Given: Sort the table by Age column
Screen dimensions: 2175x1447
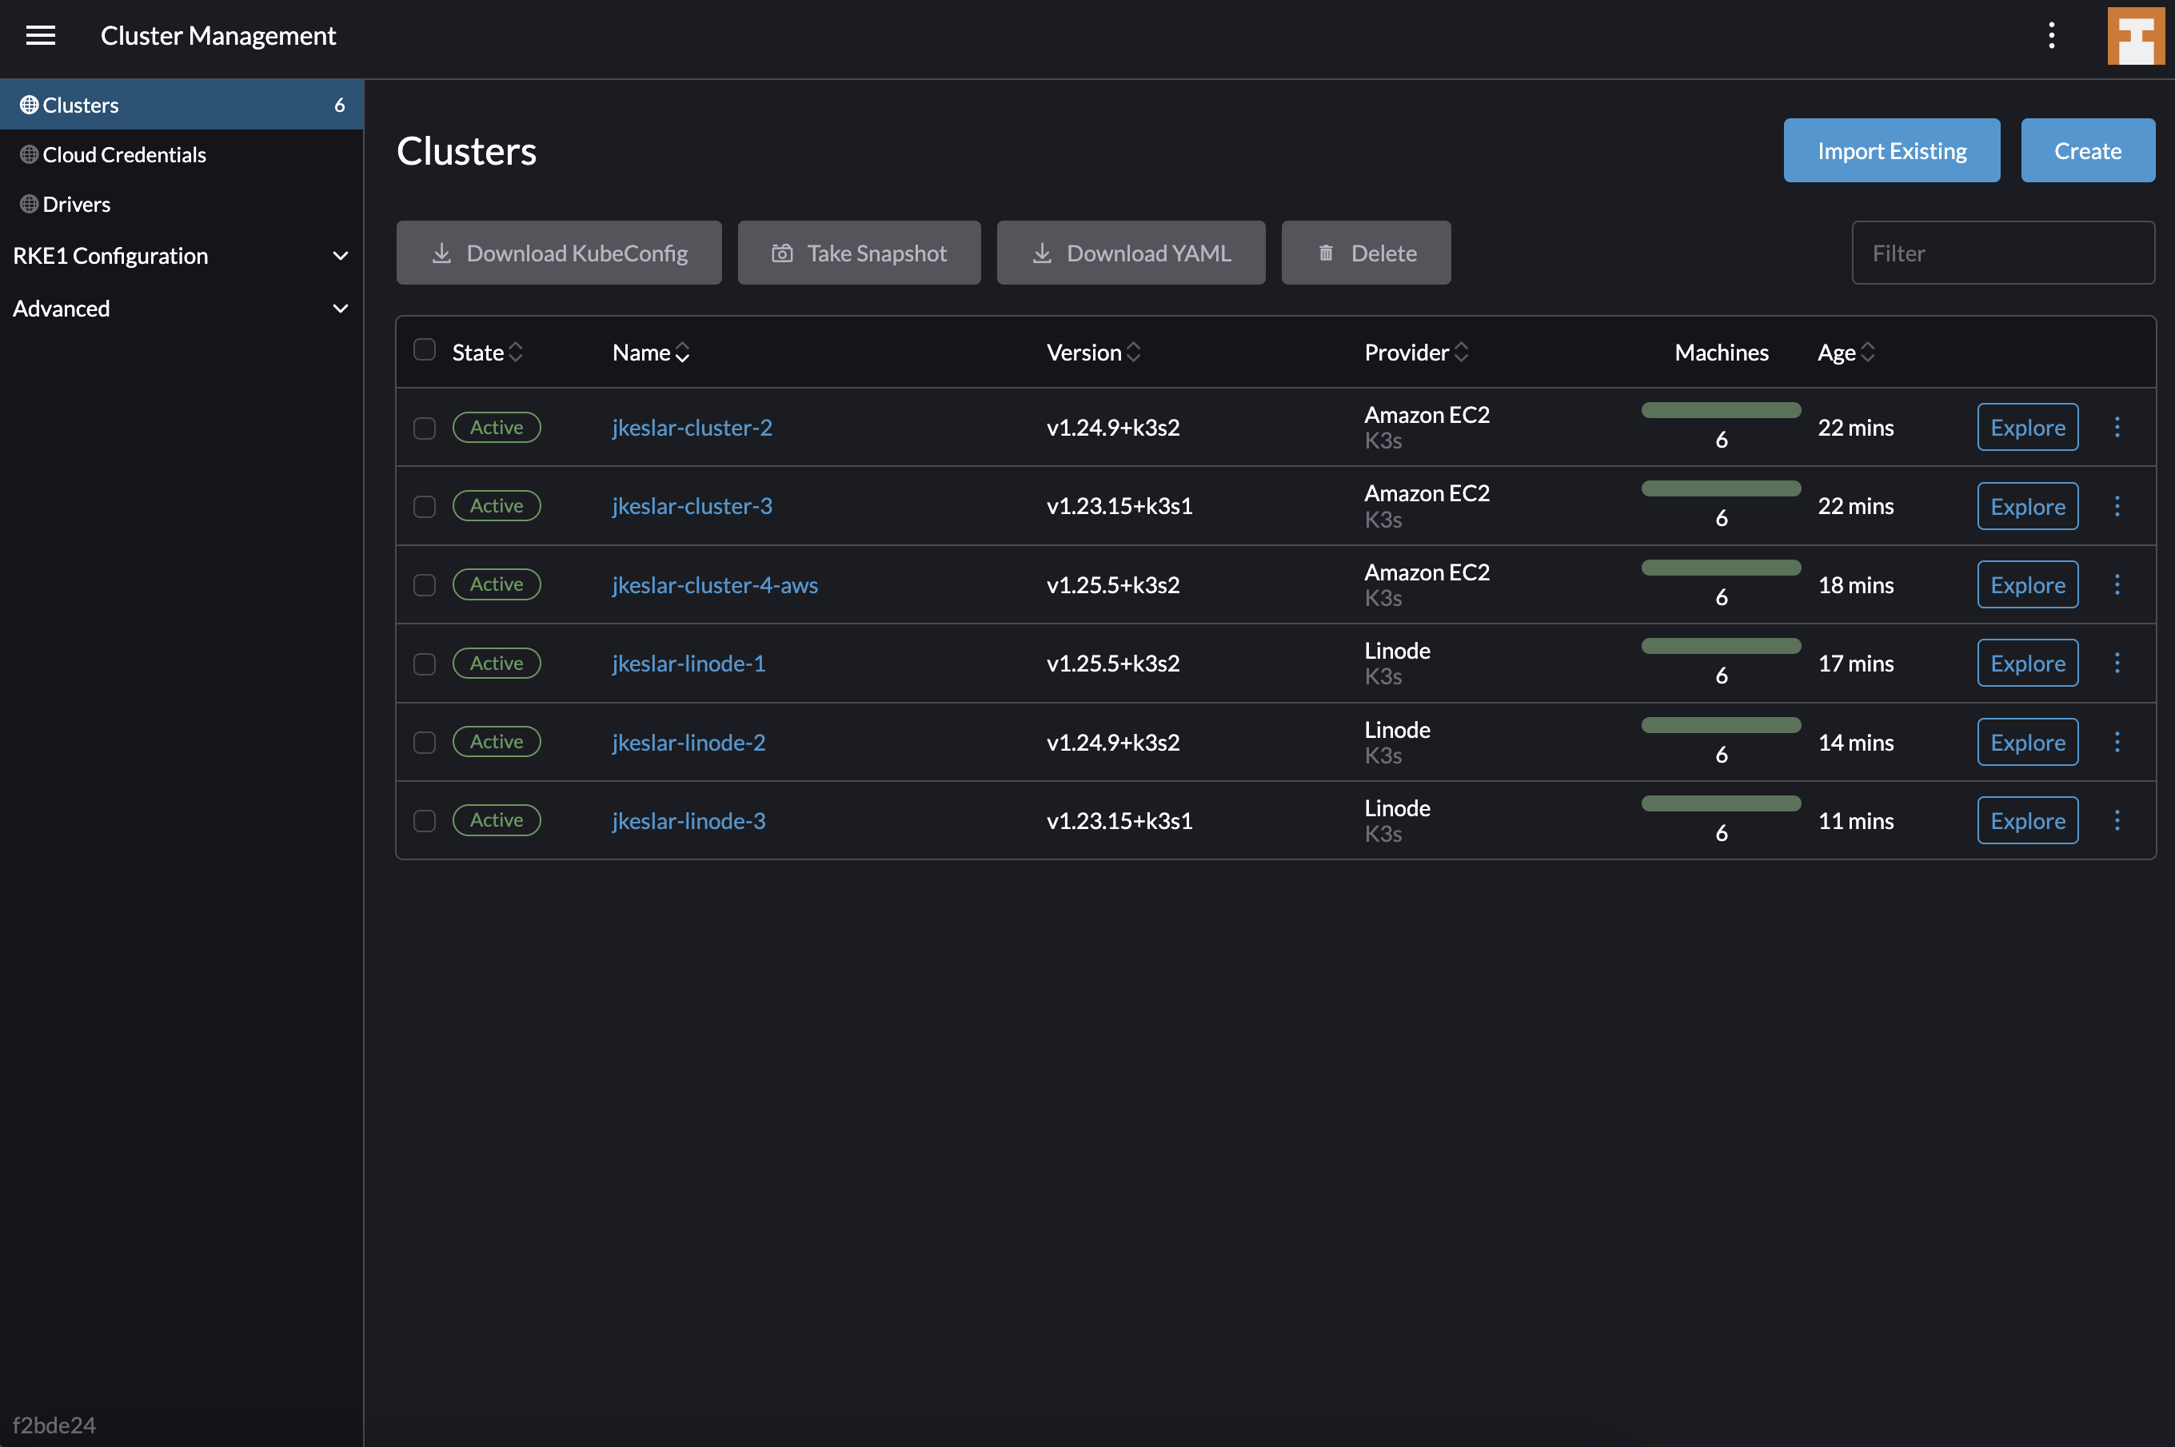Looking at the screenshot, I should tap(1846, 352).
